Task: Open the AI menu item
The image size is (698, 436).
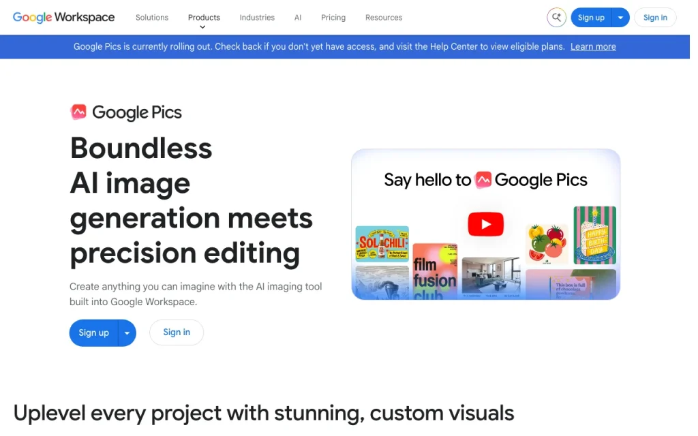Action: click(x=298, y=17)
